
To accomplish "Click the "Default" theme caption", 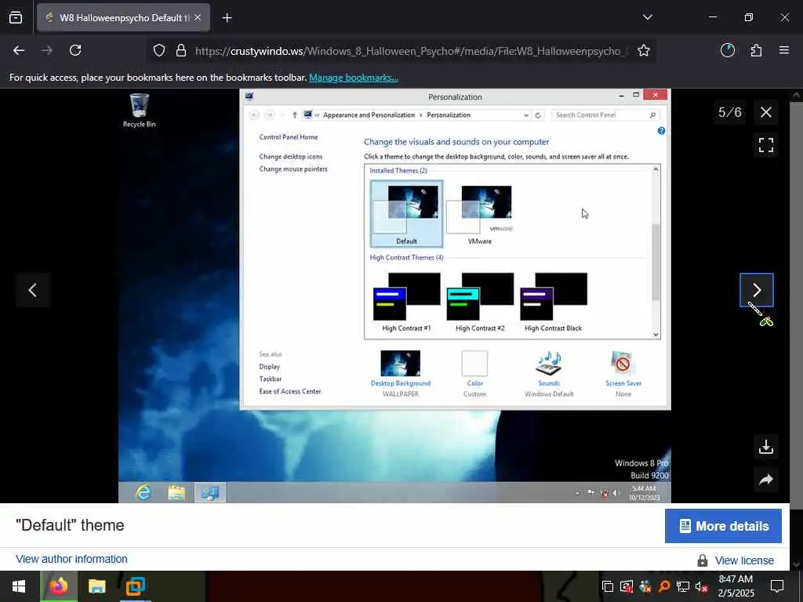I will tap(70, 525).
